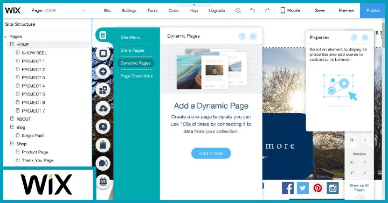Image resolution: width=388 pixels, height=203 pixels.
Task: Switch to Mobile editor view
Action: (290, 10)
